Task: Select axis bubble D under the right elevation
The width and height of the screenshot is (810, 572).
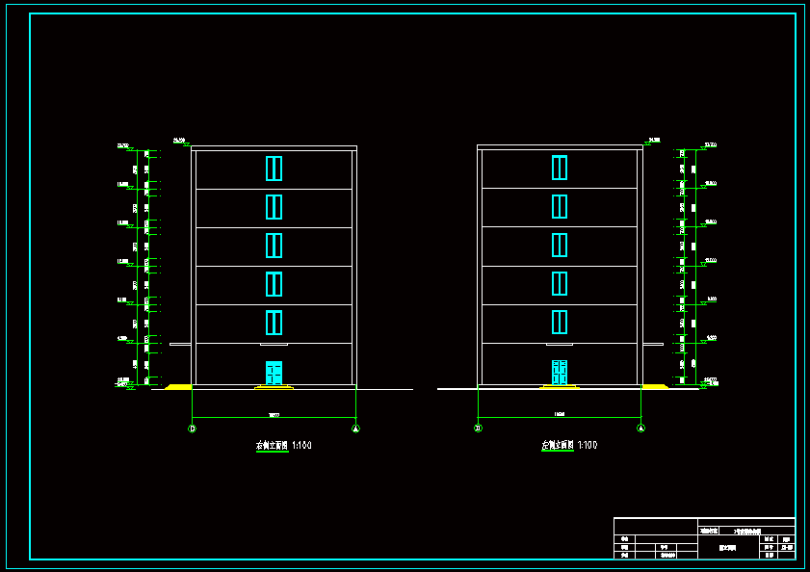Action: 478,428
